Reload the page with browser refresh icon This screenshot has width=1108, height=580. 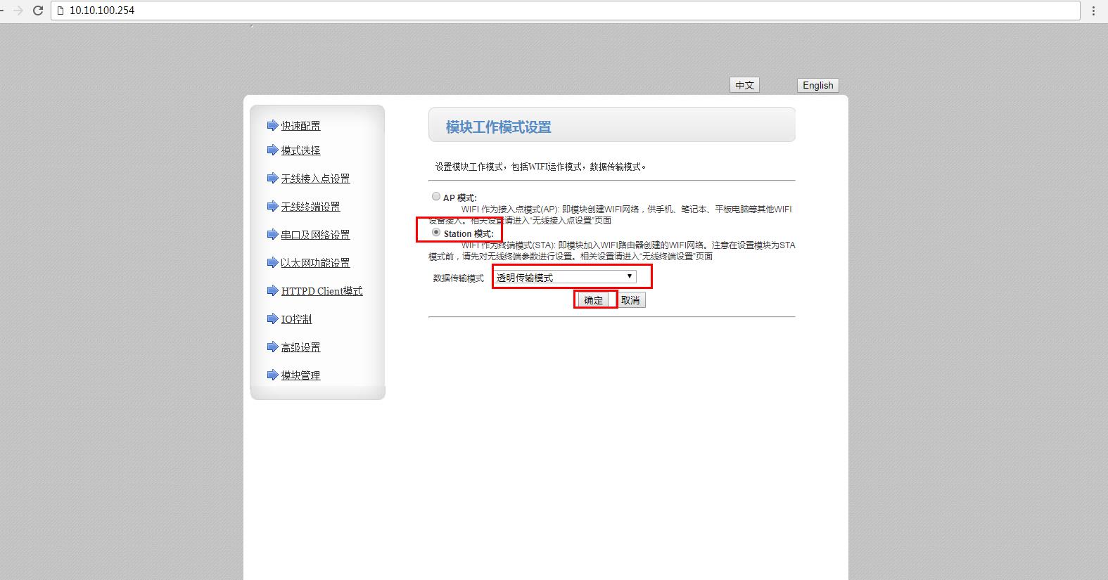pyautogui.click(x=38, y=11)
